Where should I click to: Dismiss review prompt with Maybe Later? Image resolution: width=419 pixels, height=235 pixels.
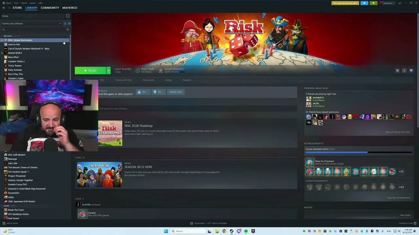tap(175, 92)
